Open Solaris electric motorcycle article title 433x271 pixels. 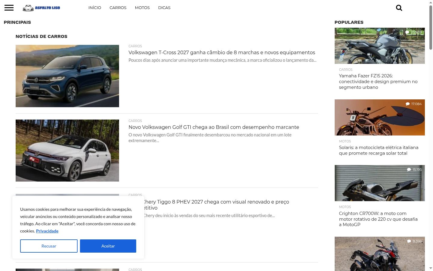point(379,150)
